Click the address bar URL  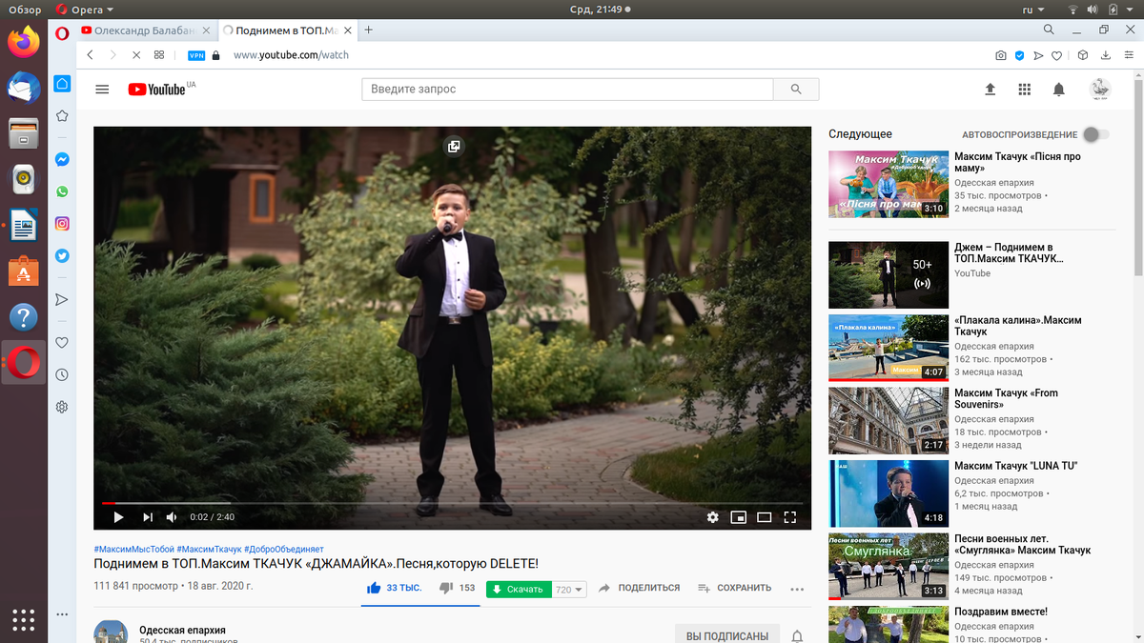pyautogui.click(x=291, y=55)
